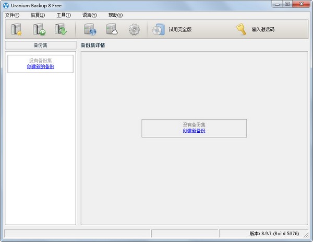Open the 帮助(X) menu

pyautogui.click(x=115, y=15)
